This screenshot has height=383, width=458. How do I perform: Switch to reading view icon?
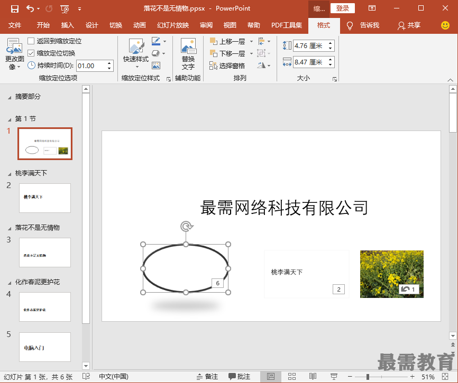click(313, 377)
